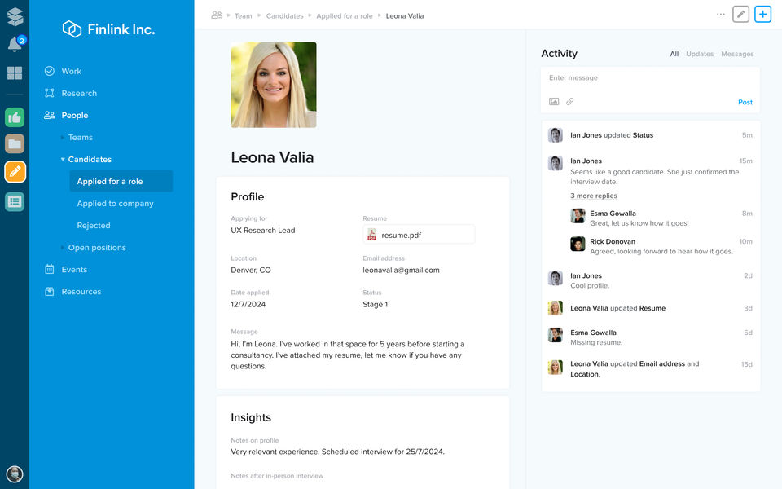This screenshot has width=782, height=489.
Task: Open the teal list app
Action: 15,201
